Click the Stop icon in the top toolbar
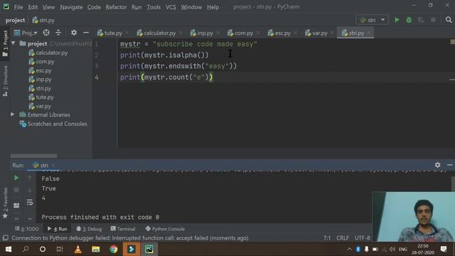The width and height of the screenshot is (455, 256). [x=433, y=20]
